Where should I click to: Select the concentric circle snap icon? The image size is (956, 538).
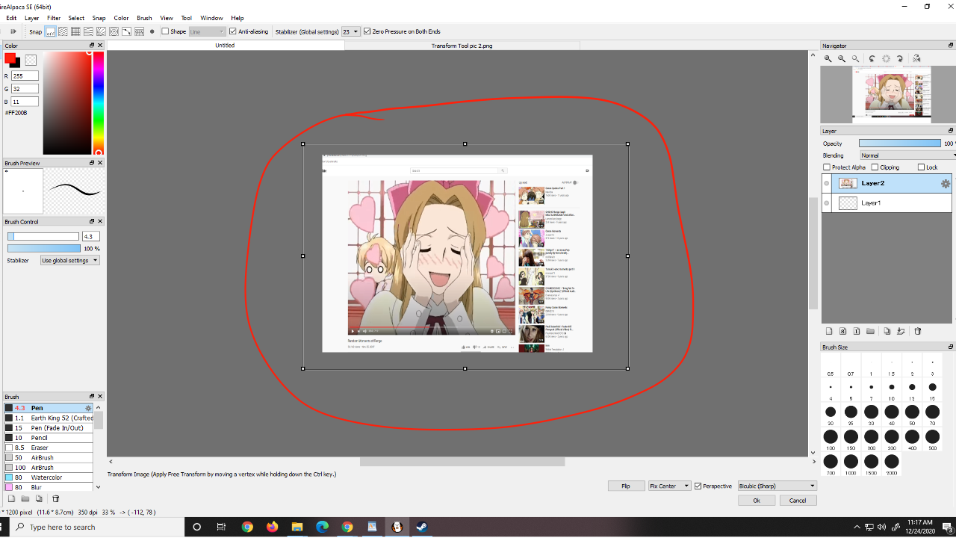coord(114,31)
